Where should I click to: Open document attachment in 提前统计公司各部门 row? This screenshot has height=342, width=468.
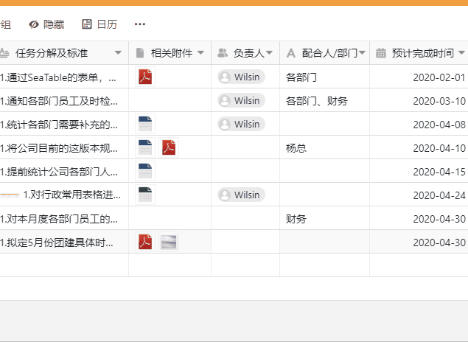[x=145, y=171]
